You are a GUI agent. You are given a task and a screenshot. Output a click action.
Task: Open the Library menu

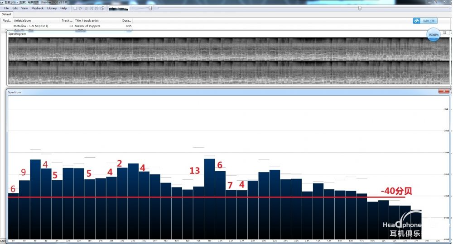point(52,8)
